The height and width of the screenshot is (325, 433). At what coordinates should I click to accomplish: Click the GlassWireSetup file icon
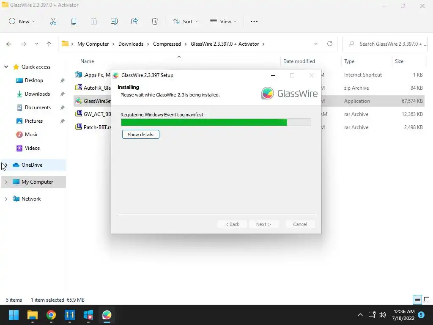click(79, 101)
